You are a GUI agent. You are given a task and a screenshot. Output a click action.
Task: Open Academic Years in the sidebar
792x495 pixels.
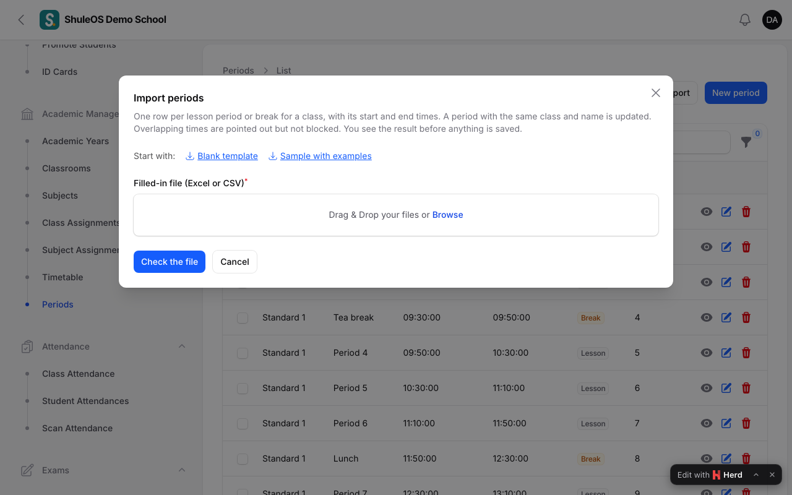pyautogui.click(x=75, y=141)
